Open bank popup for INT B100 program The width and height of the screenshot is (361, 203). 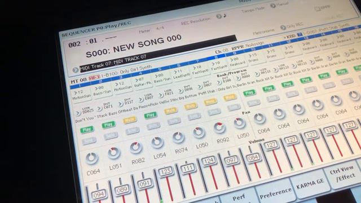[x=219, y=82]
